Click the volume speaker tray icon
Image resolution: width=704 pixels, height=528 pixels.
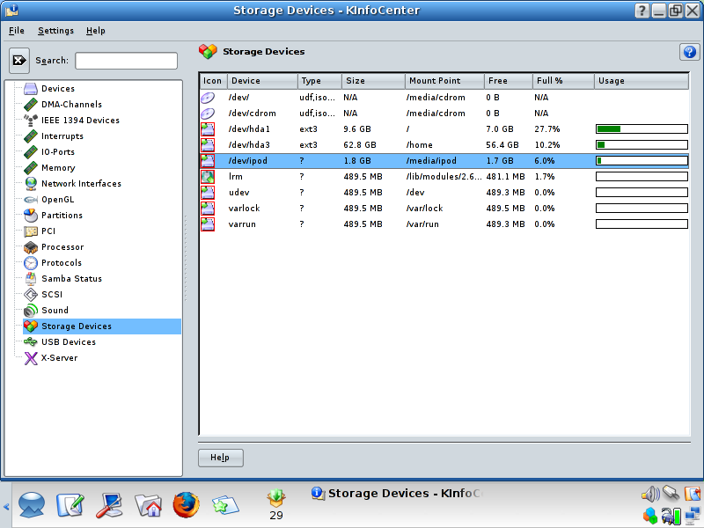pyautogui.click(x=650, y=495)
